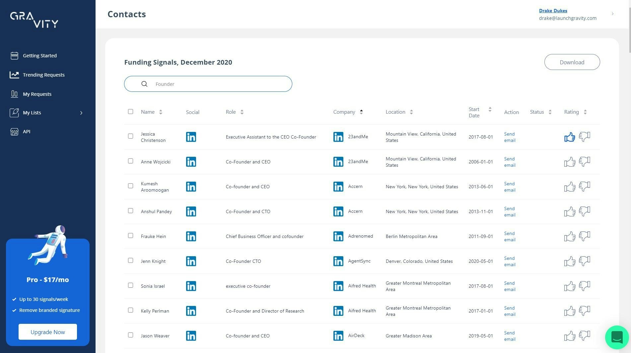Send email to Jessica Christenson

point(510,137)
